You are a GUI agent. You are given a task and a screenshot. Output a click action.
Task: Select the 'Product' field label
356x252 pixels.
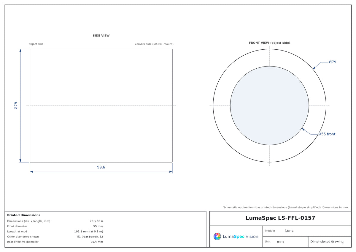pos(270,231)
